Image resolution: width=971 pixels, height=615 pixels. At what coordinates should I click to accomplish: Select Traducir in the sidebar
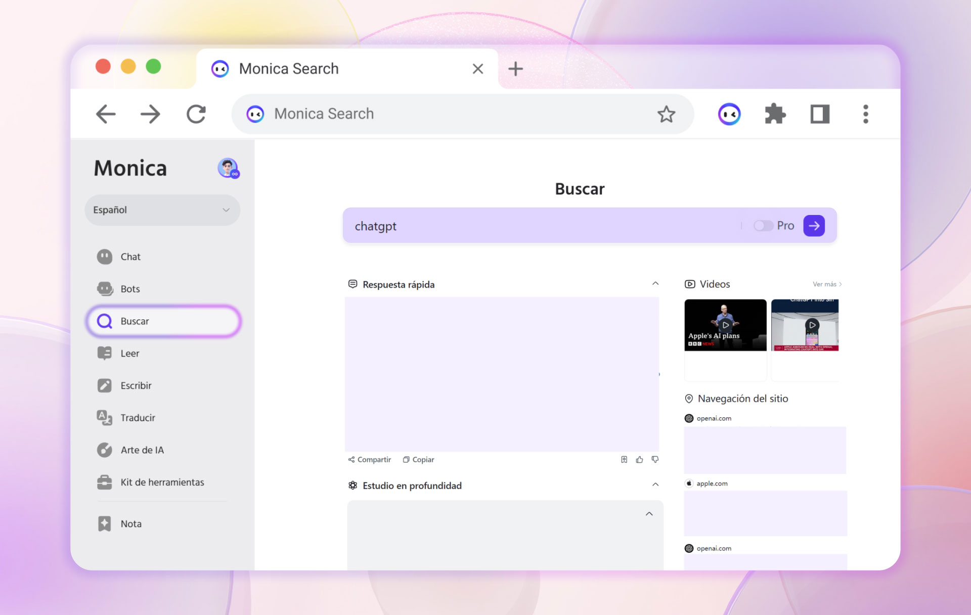tap(138, 418)
